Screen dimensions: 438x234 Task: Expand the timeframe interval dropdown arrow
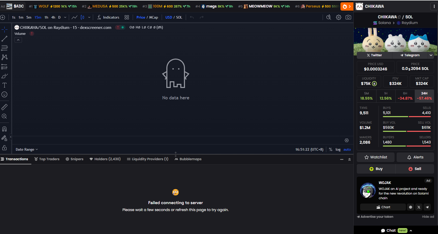tap(65, 17)
